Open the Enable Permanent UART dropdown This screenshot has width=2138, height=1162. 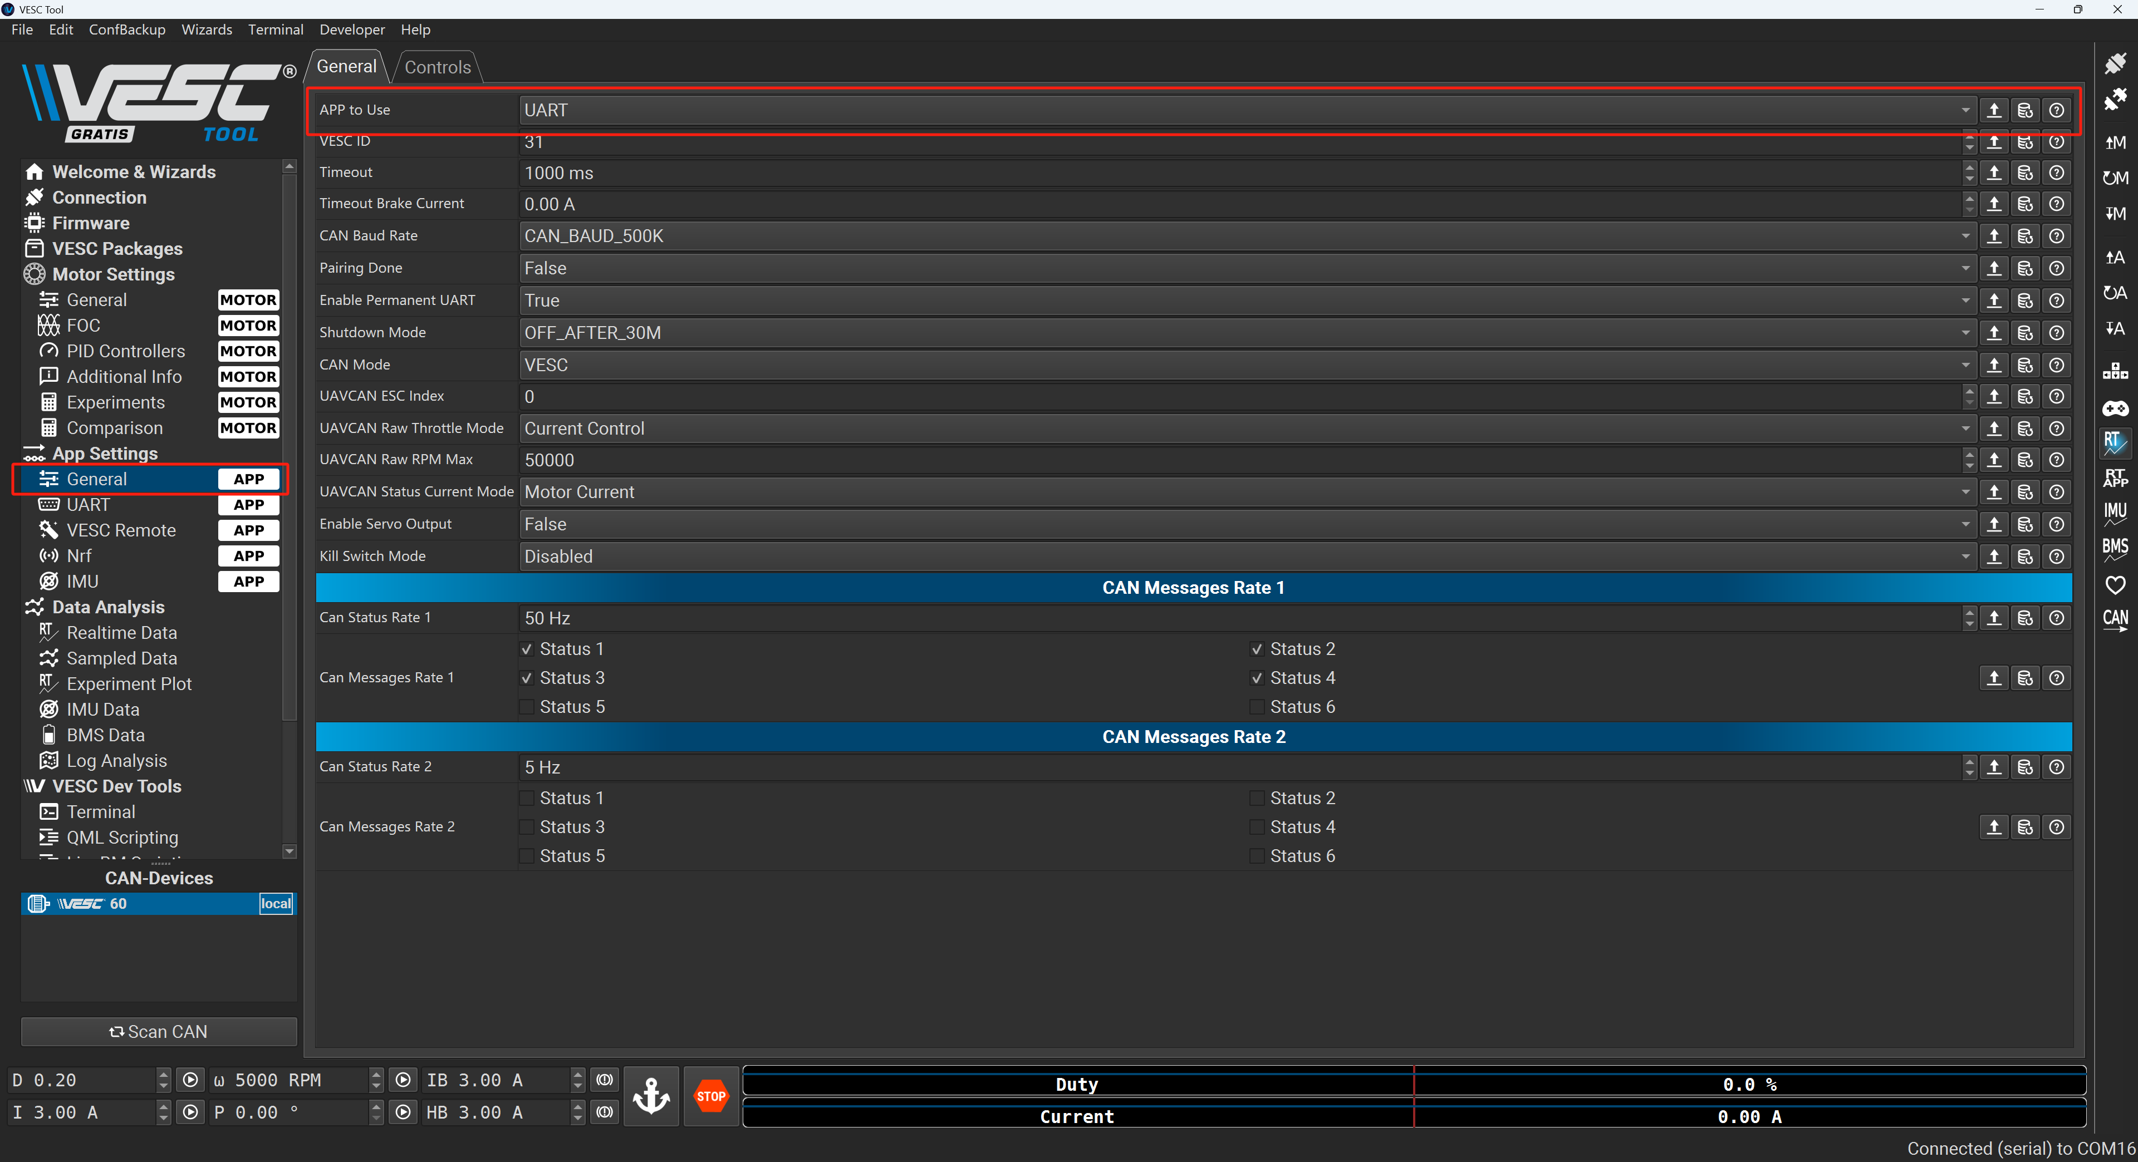point(1247,301)
